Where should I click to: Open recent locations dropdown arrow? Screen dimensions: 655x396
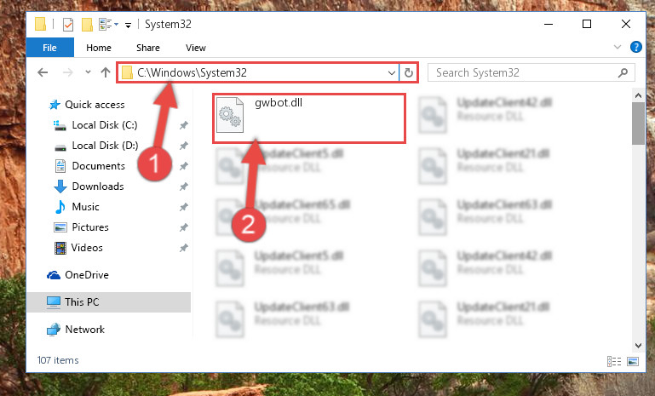click(88, 72)
